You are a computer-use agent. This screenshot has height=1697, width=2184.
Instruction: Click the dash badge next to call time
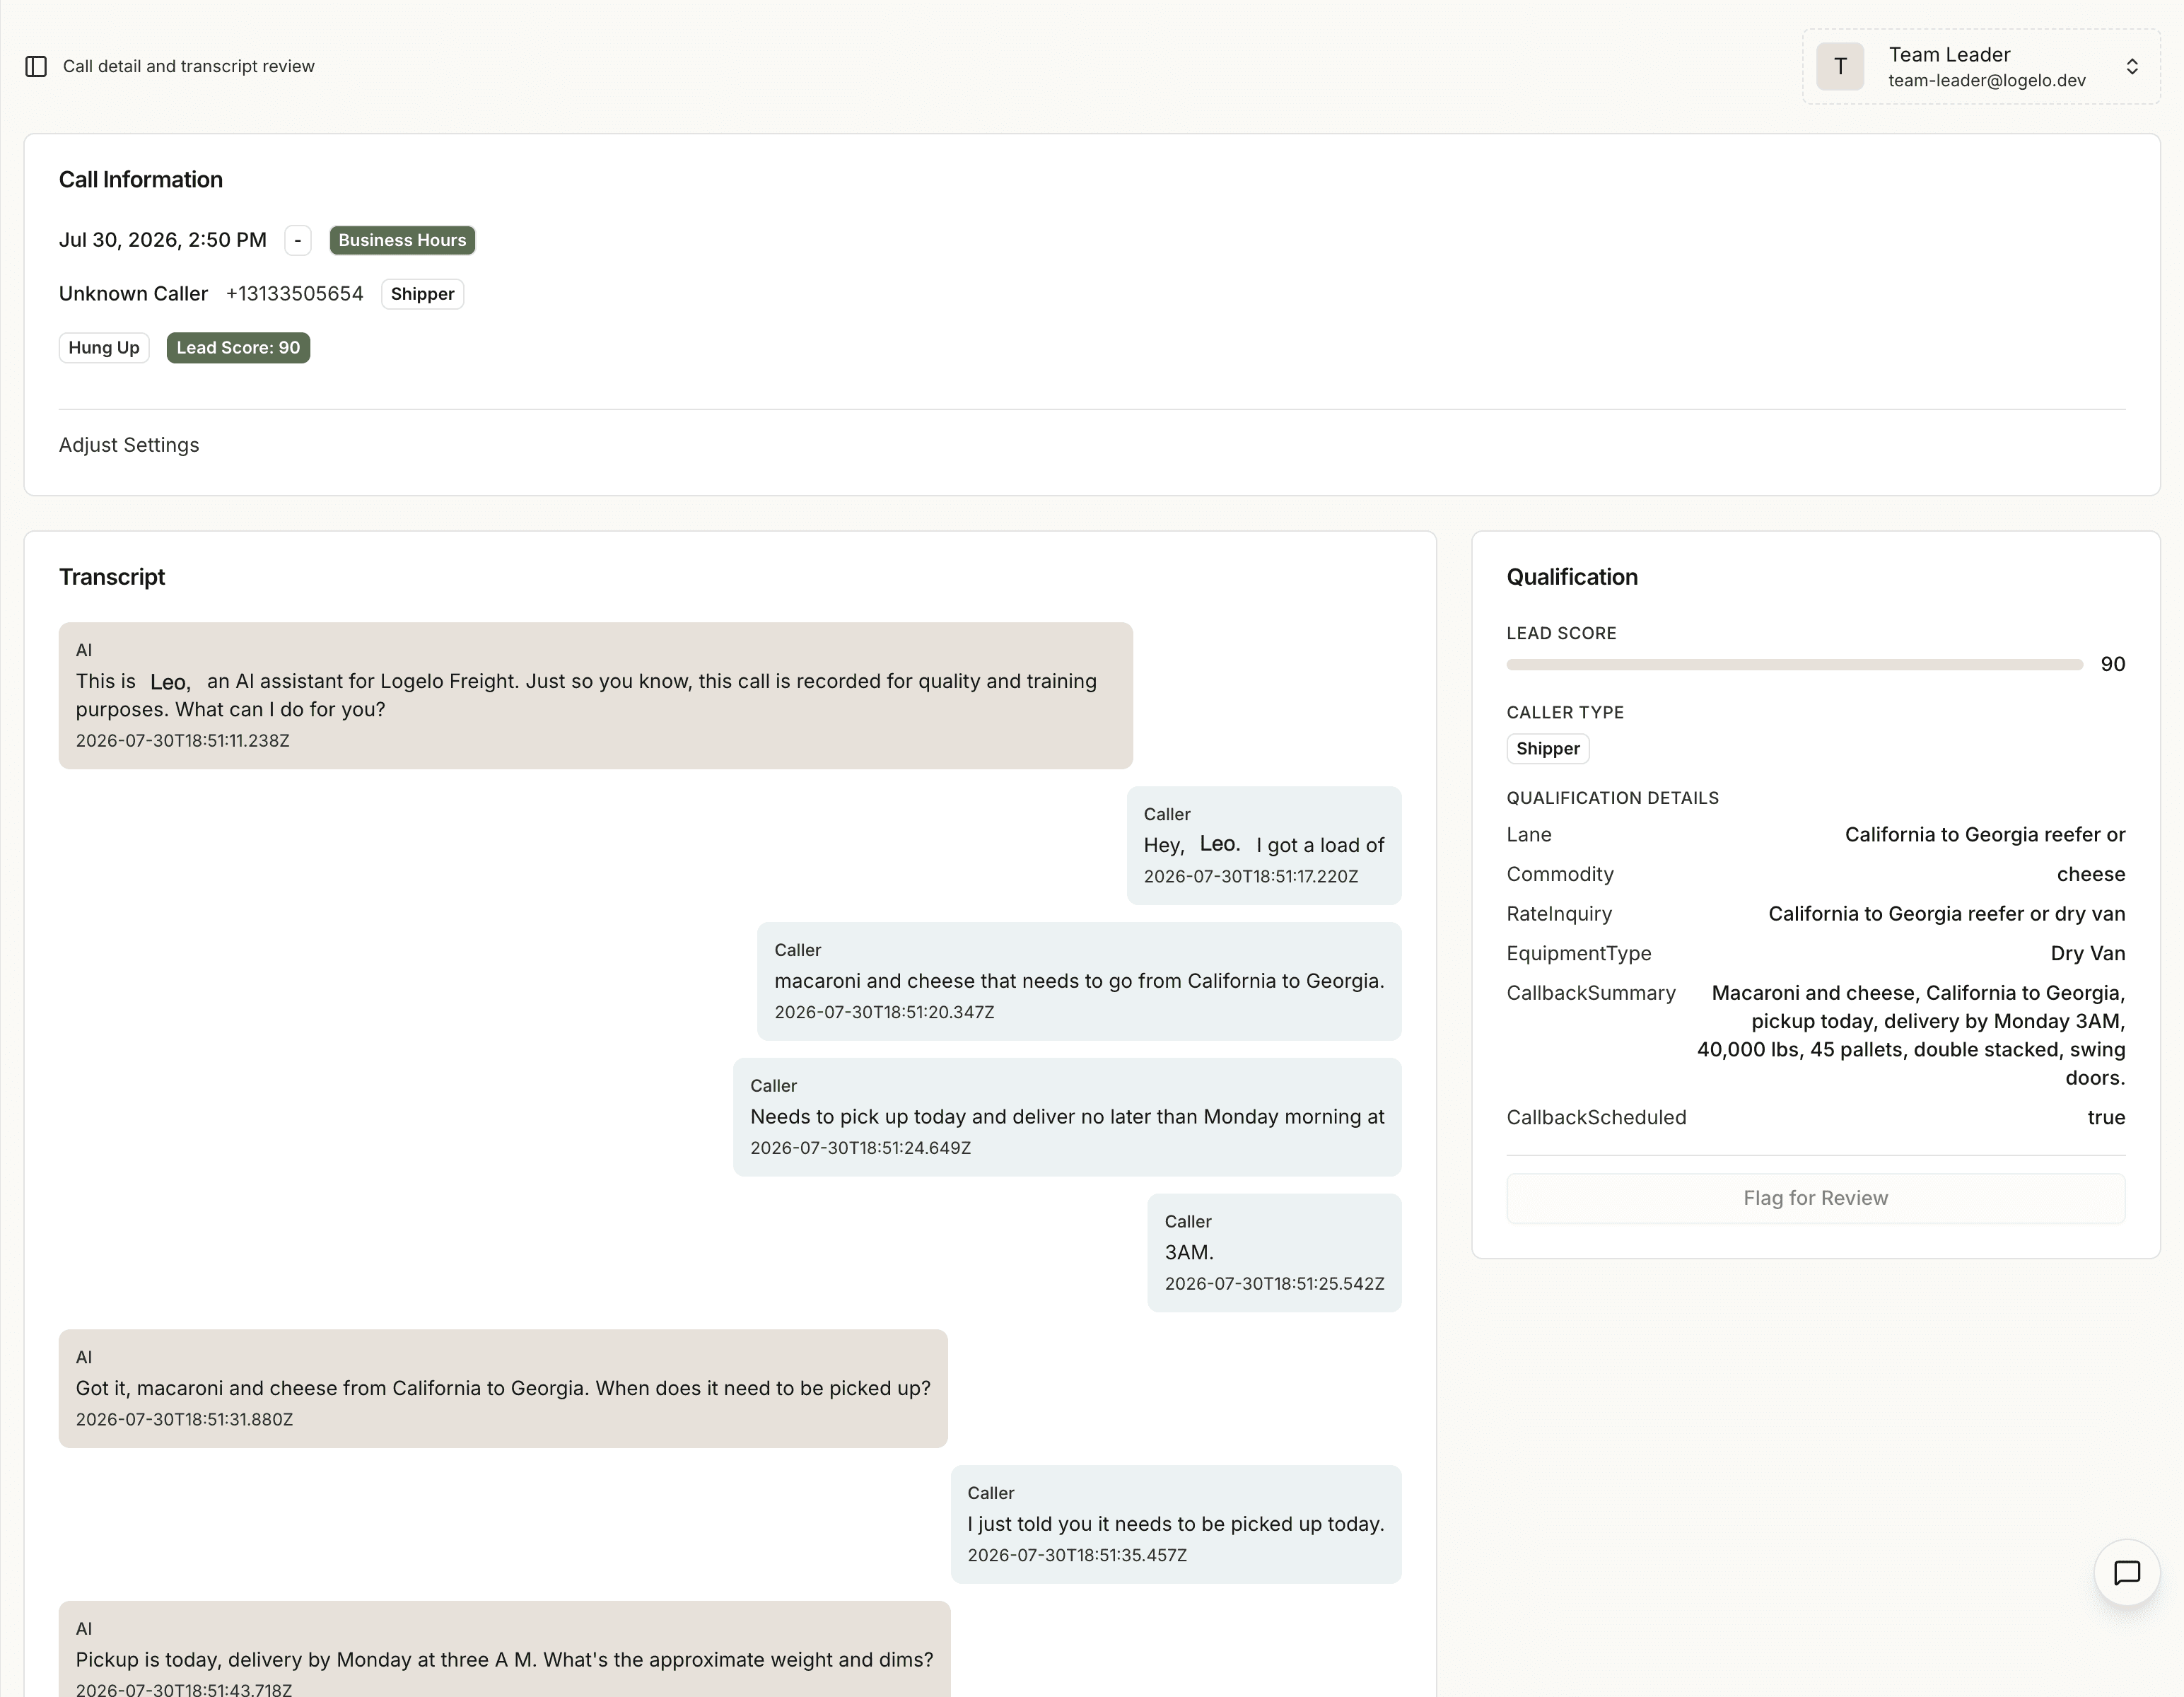(x=298, y=240)
